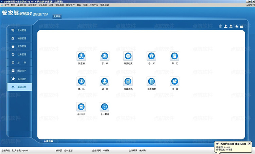Switch to the 主界面 tab
Viewport: 255px width, 154px height.
pos(57,17)
